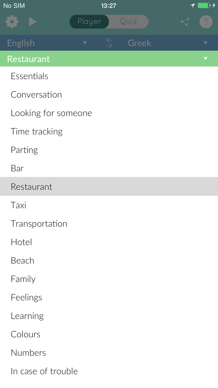Toggle the Player/Quiz segmented control

point(109,22)
